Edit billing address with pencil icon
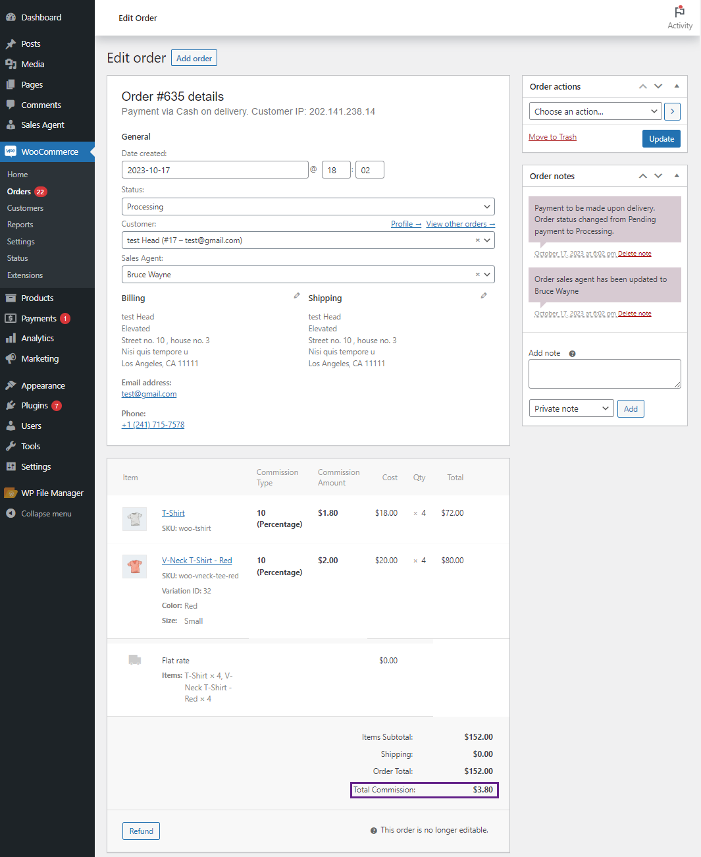The height and width of the screenshot is (857, 701). pos(297,296)
